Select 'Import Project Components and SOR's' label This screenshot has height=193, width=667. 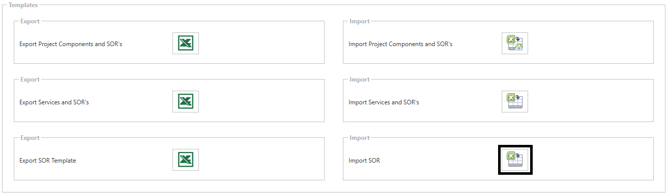400,44
